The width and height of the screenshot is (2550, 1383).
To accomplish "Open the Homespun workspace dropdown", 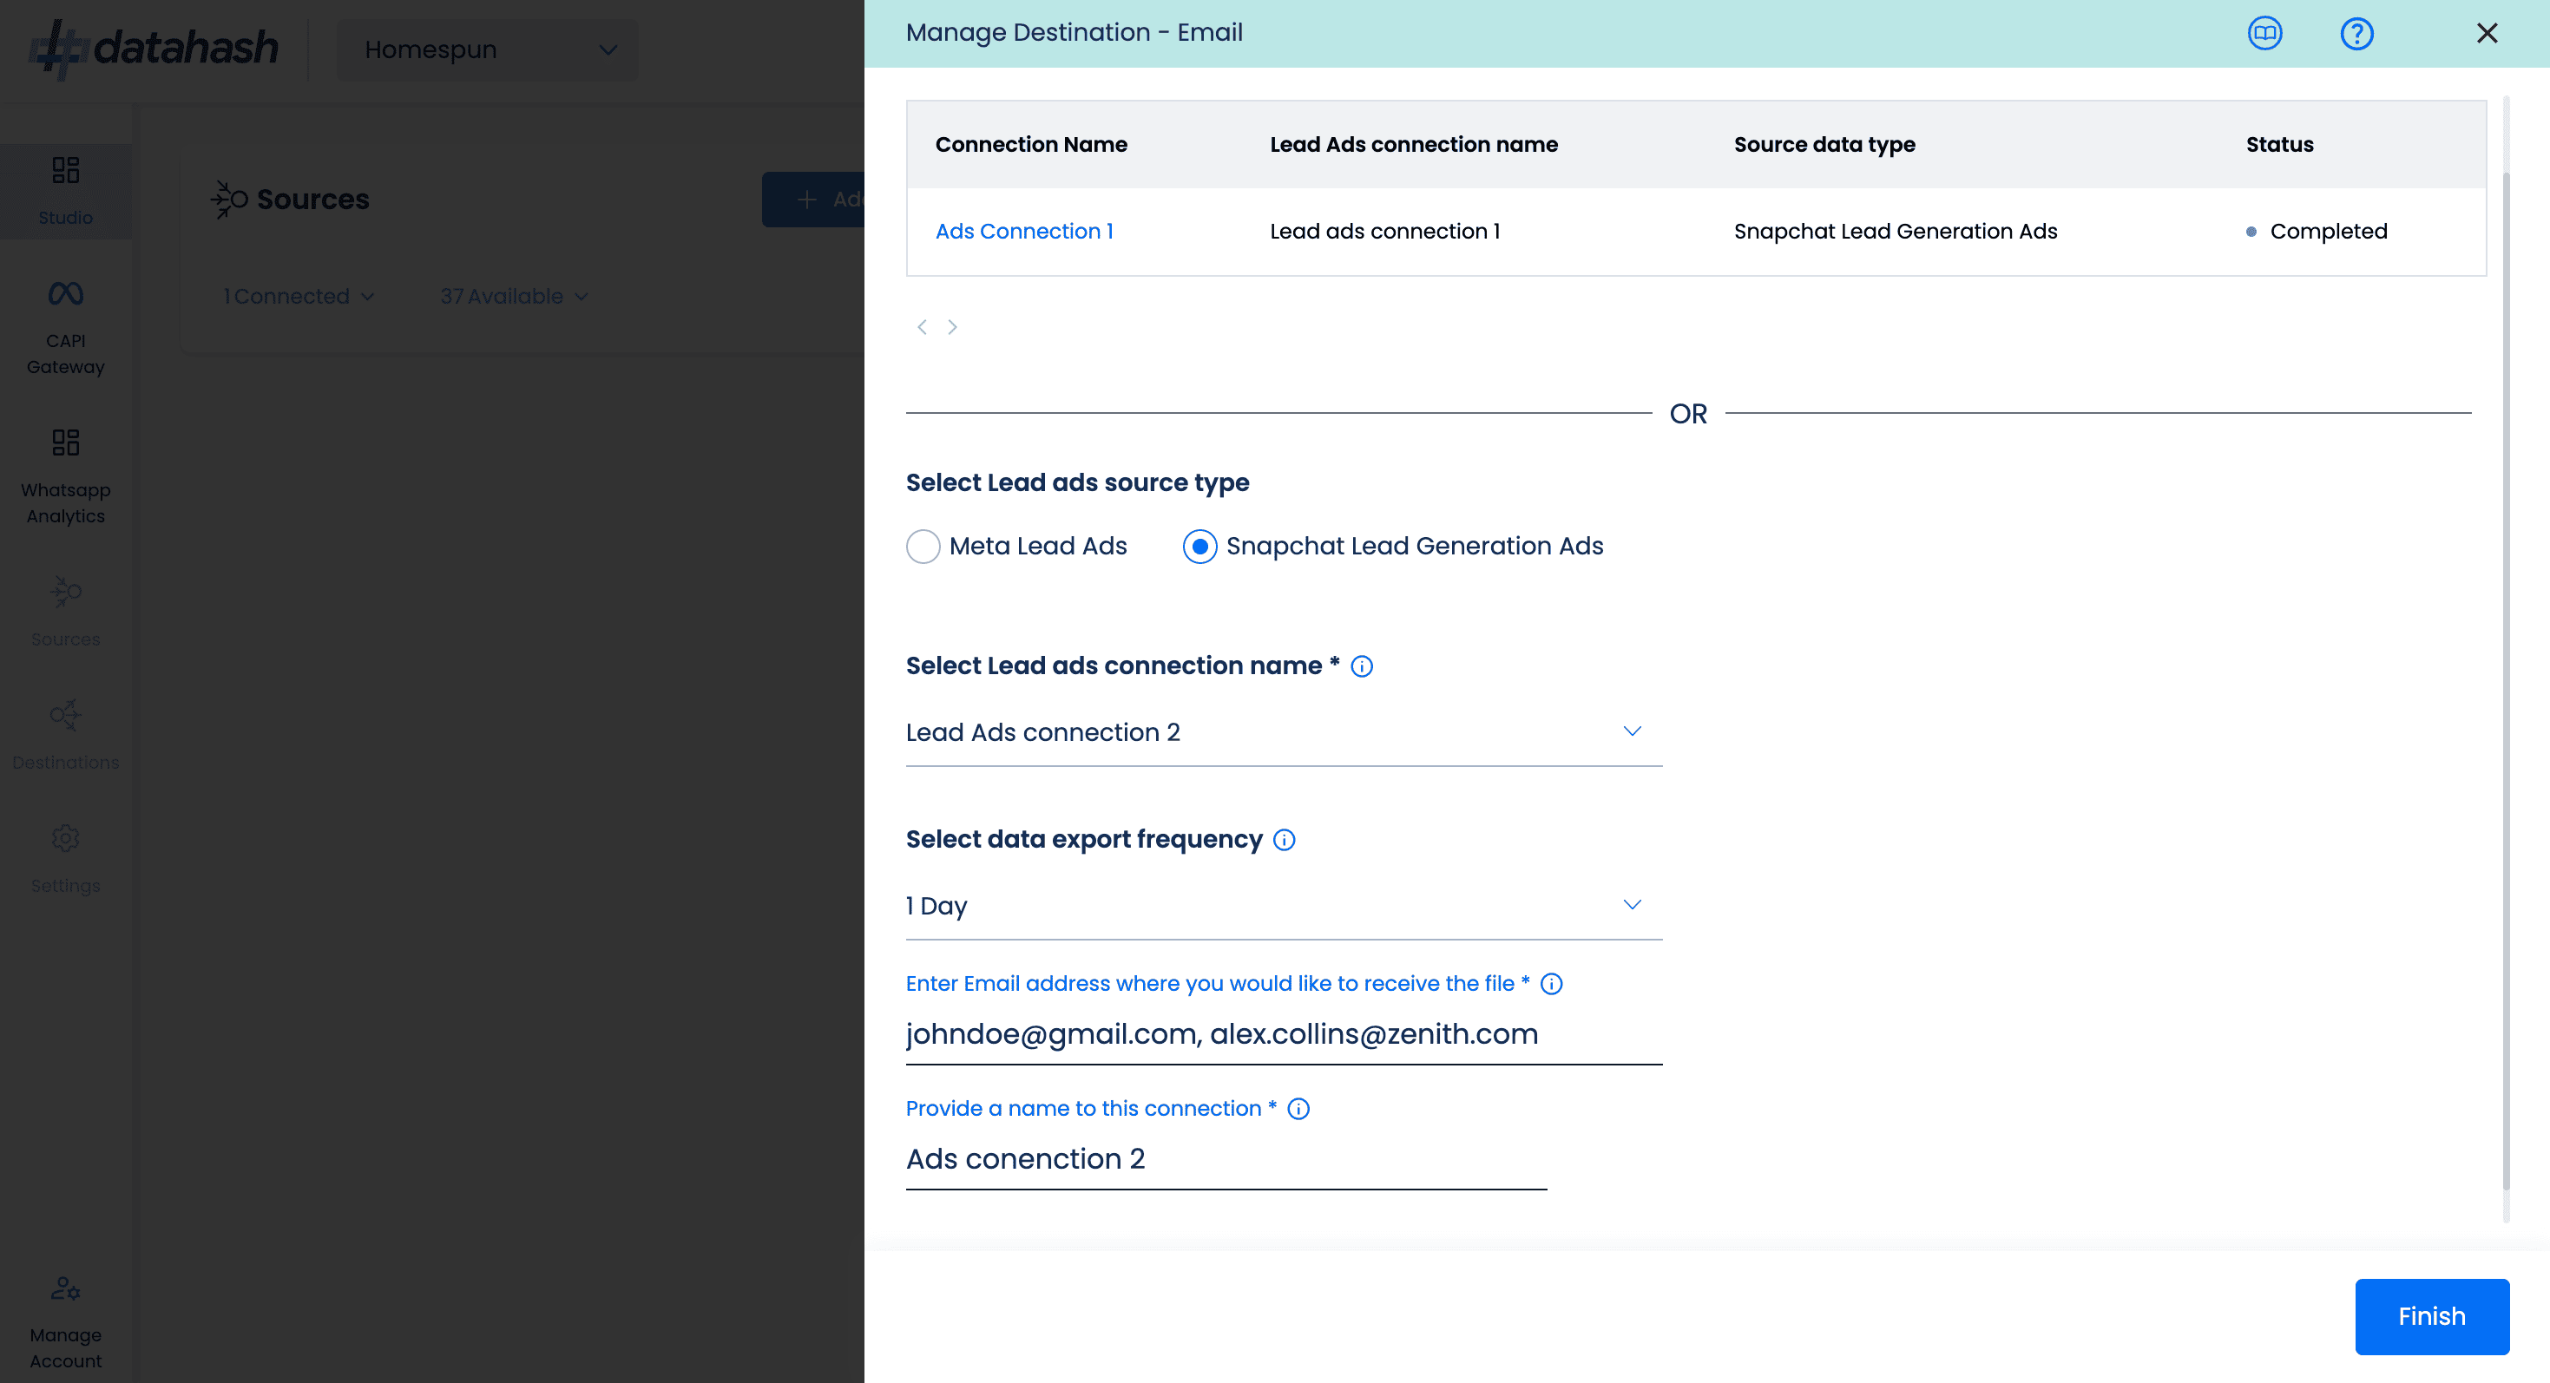I will click(x=488, y=49).
